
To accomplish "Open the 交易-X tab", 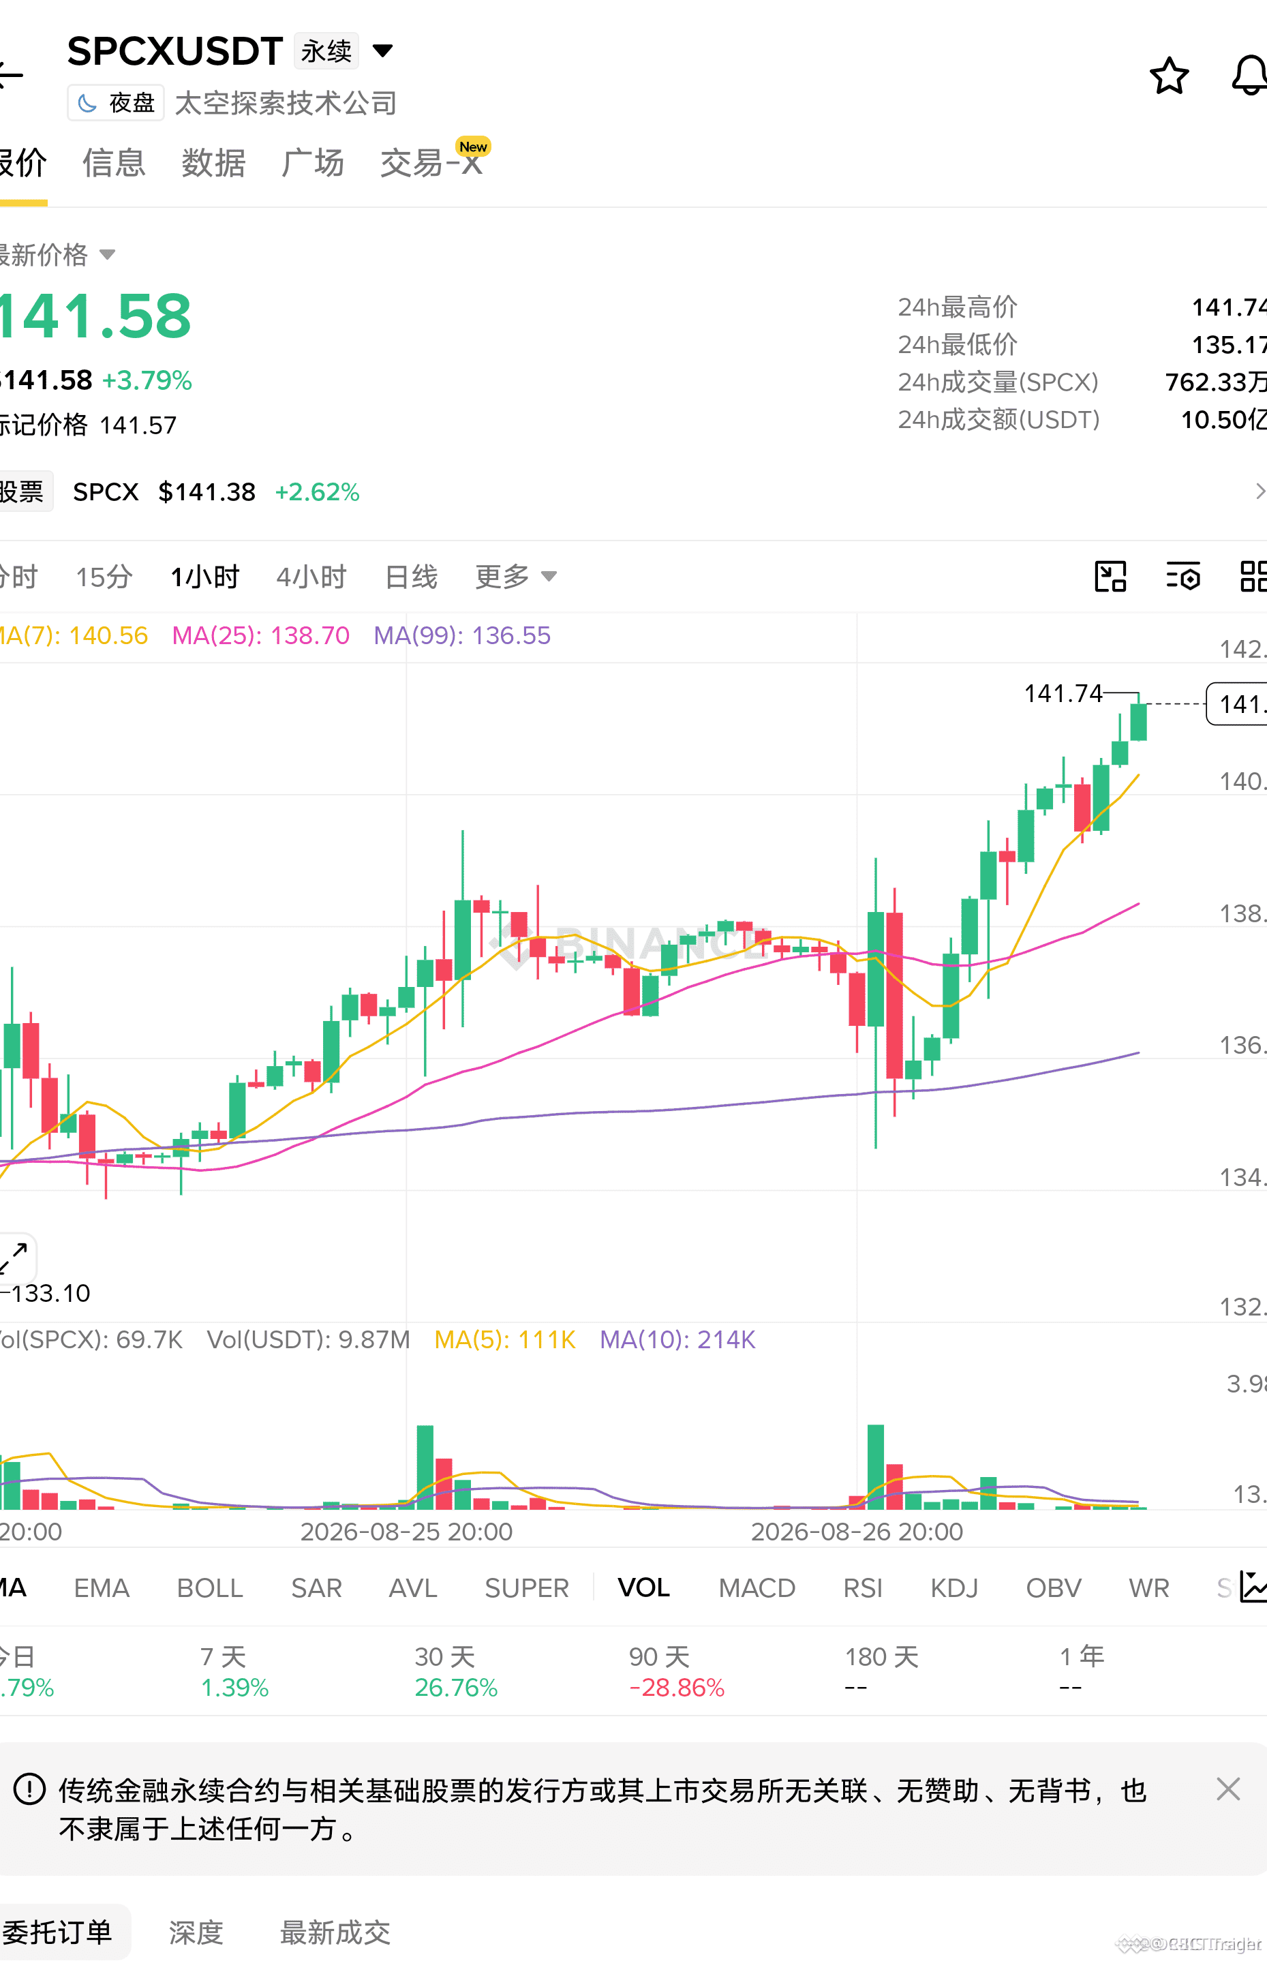I will pyautogui.click(x=431, y=163).
